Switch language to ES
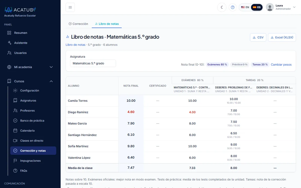This screenshot has height=188, width=301. click(257, 7)
